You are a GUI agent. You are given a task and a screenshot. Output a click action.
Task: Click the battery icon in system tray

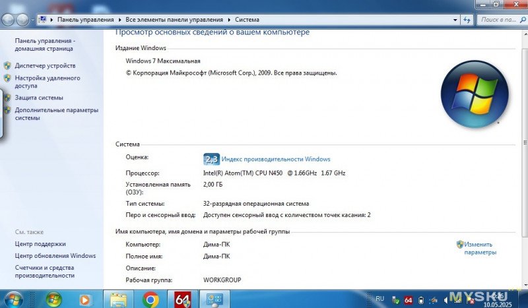[x=421, y=300]
